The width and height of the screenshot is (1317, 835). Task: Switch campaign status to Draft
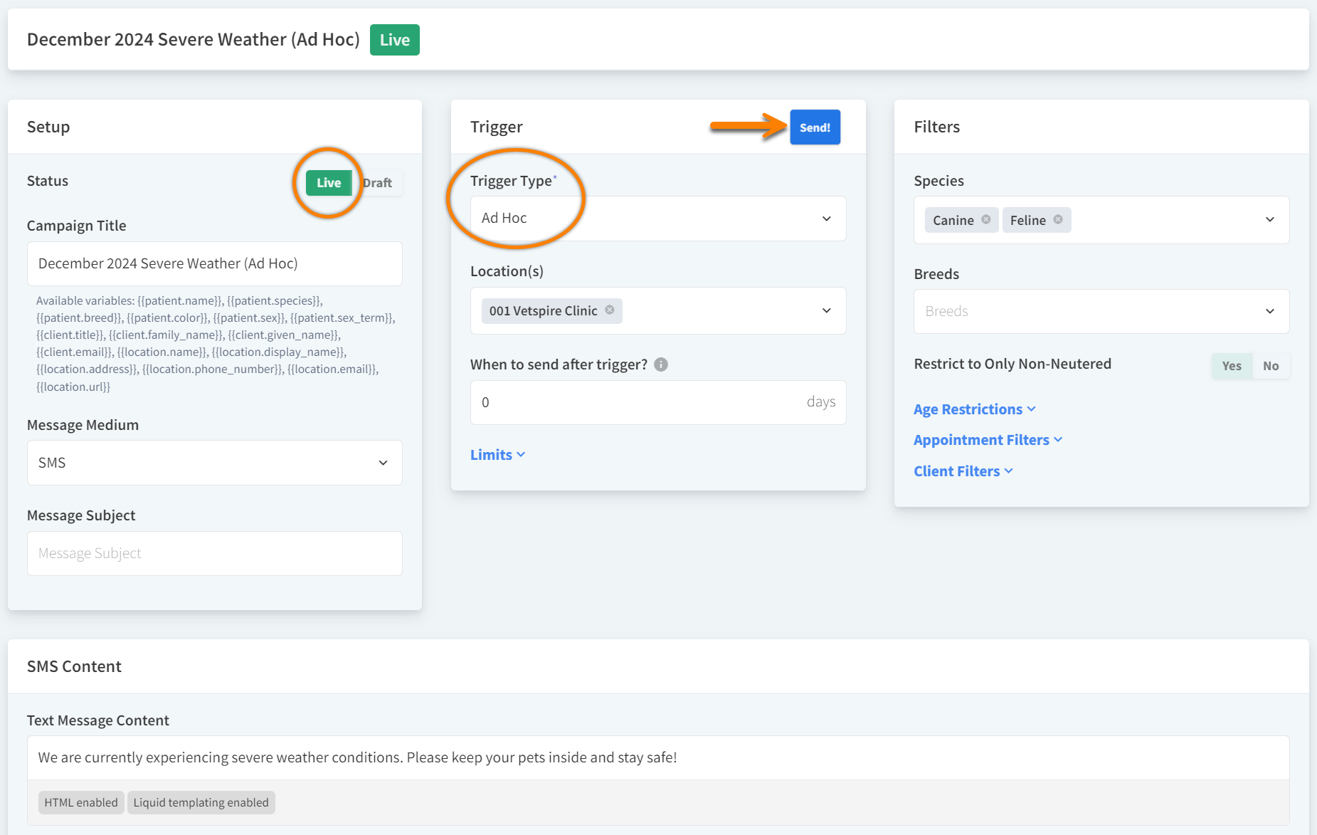(x=378, y=183)
